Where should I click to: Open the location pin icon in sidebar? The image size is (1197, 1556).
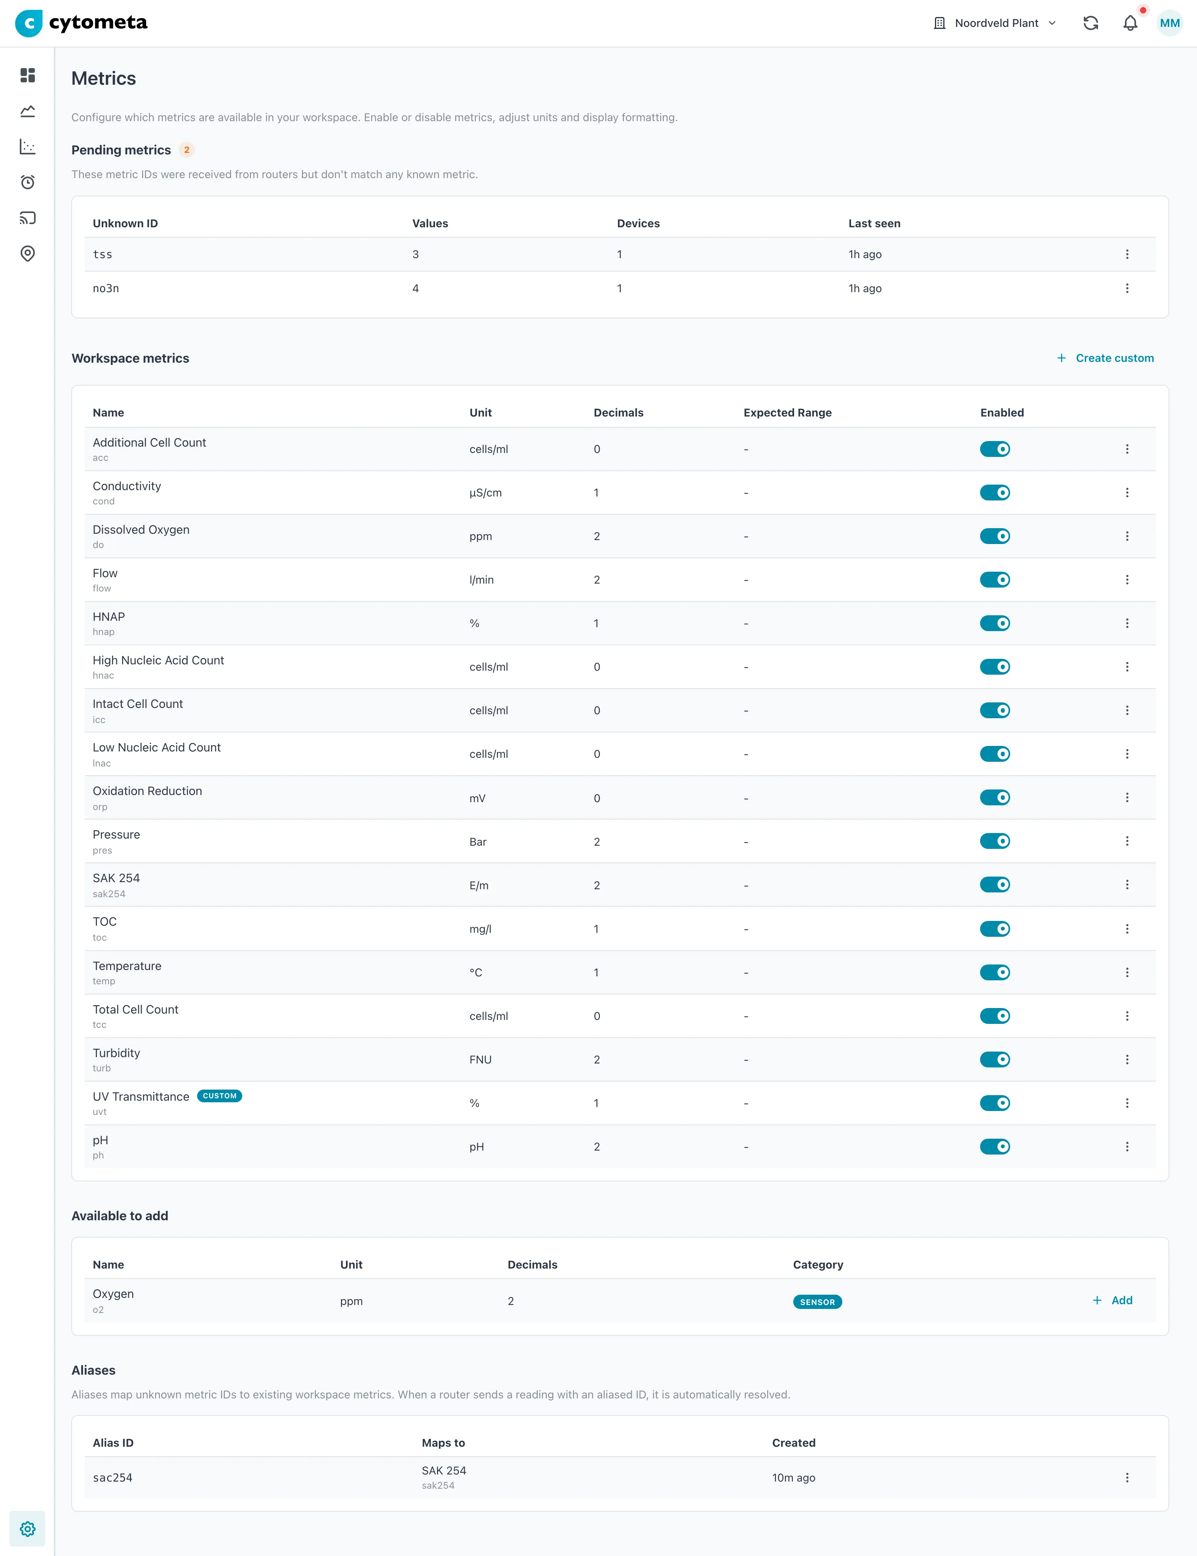pos(28,253)
